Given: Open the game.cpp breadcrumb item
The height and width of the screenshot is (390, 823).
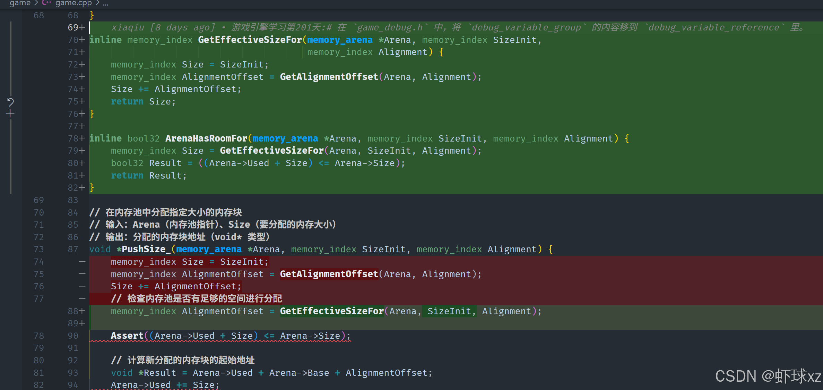Looking at the screenshot, I should pyautogui.click(x=73, y=3).
